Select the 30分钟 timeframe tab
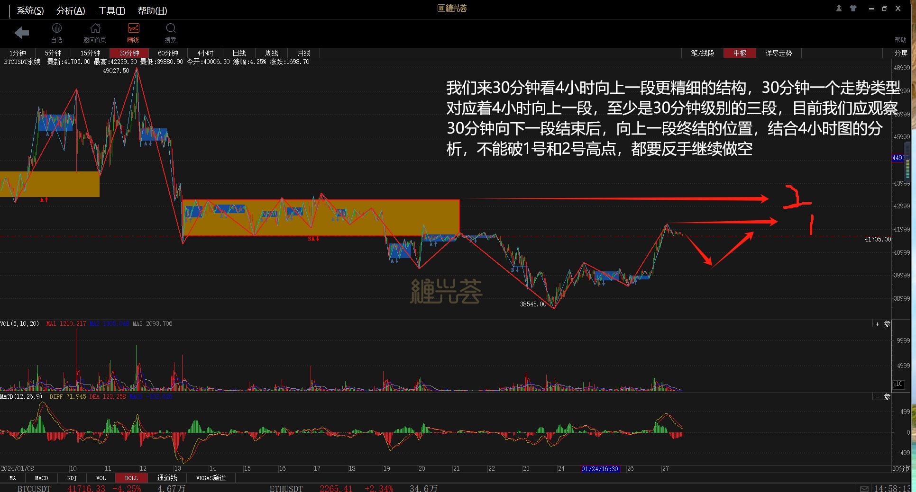 [129, 53]
